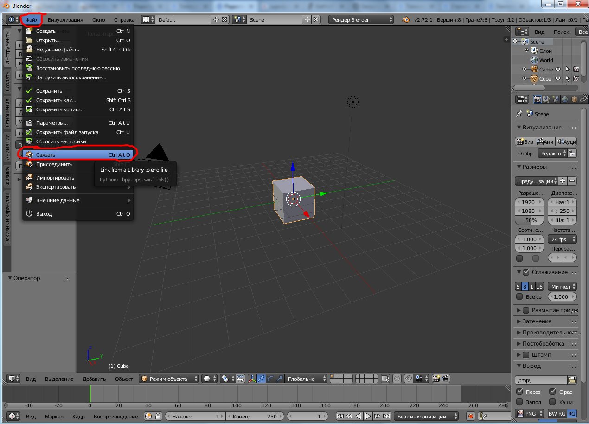
Task: Toggle the Сглаживание anti-aliasing checkbox
Action: (526, 272)
